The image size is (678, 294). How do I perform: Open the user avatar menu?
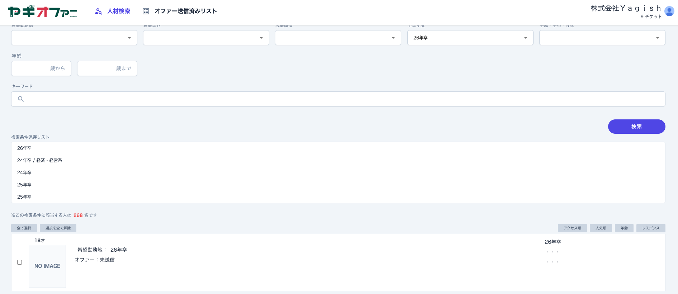tap(669, 11)
